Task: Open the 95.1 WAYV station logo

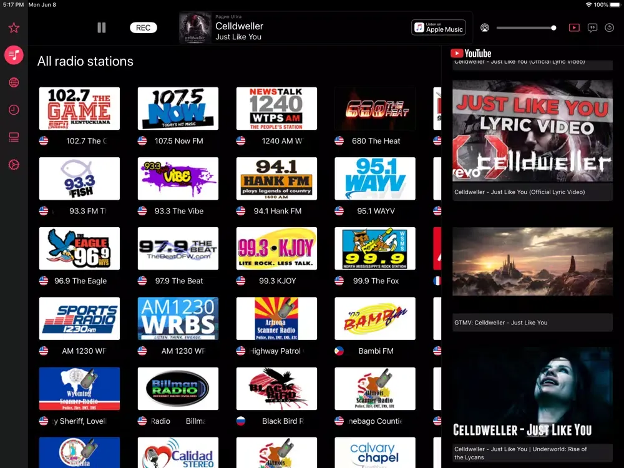Action: pos(375,178)
